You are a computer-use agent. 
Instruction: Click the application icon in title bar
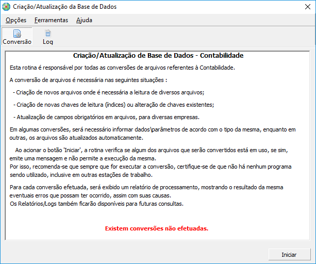(6, 7)
